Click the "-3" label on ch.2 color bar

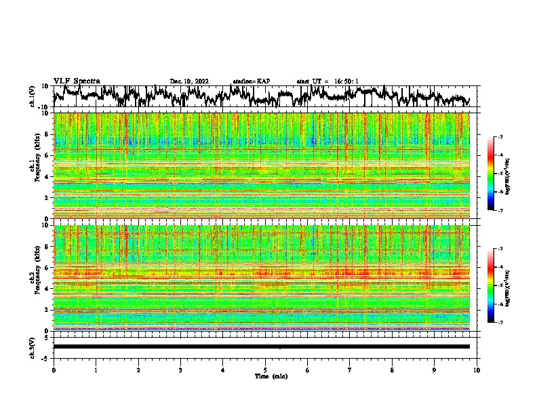click(500, 249)
